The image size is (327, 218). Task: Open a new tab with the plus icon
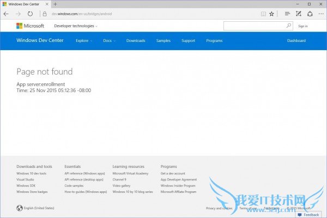point(55,4)
